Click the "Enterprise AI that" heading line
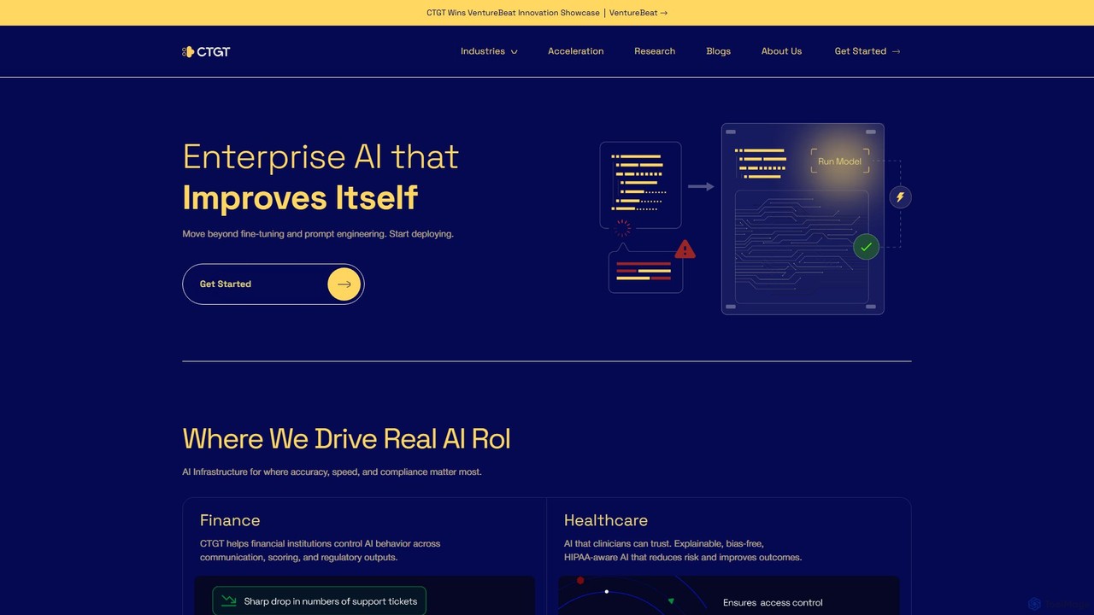 pyautogui.click(x=321, y=157)
